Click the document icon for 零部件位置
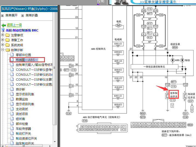 point(12,55)
